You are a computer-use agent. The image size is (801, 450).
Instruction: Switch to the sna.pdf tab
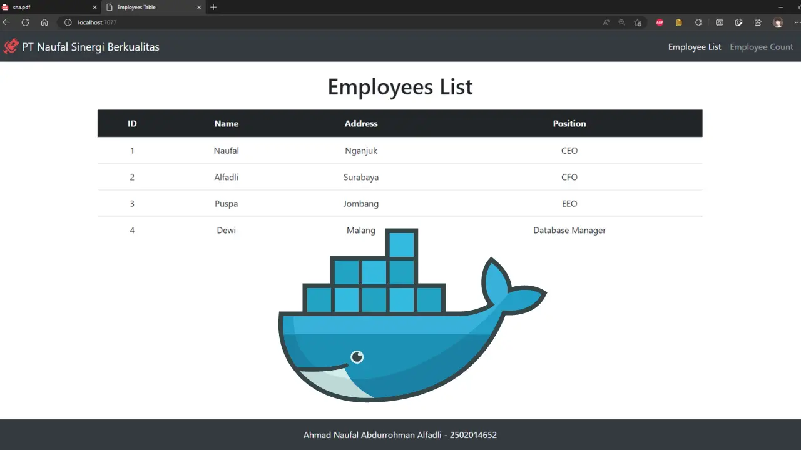click(49, 7)
